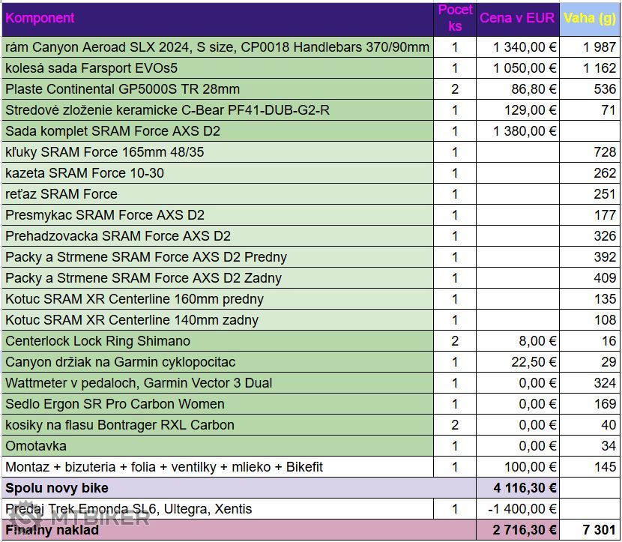Viewport: 622px width, 542px height.
Task: Click the Sada komplet SRAM Force AXS D2 row
Action: (x=112, y=131)
